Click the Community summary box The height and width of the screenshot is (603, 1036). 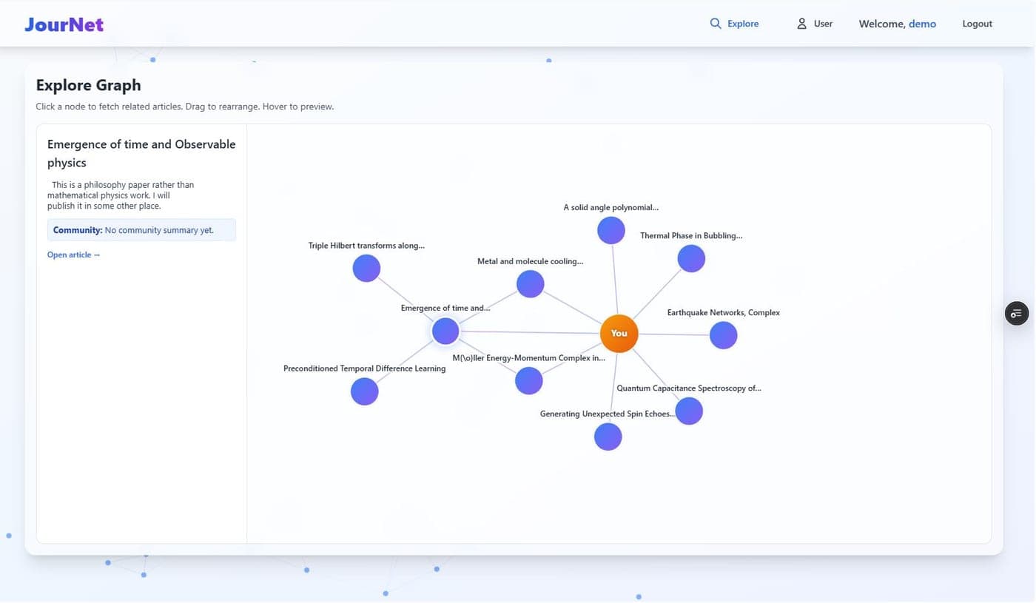(141, 230)
